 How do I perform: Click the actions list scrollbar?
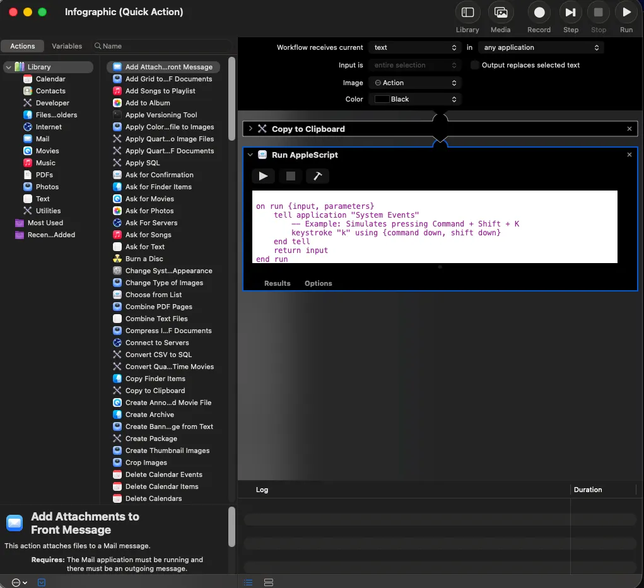pyautogui.click(x=231, y=98)
